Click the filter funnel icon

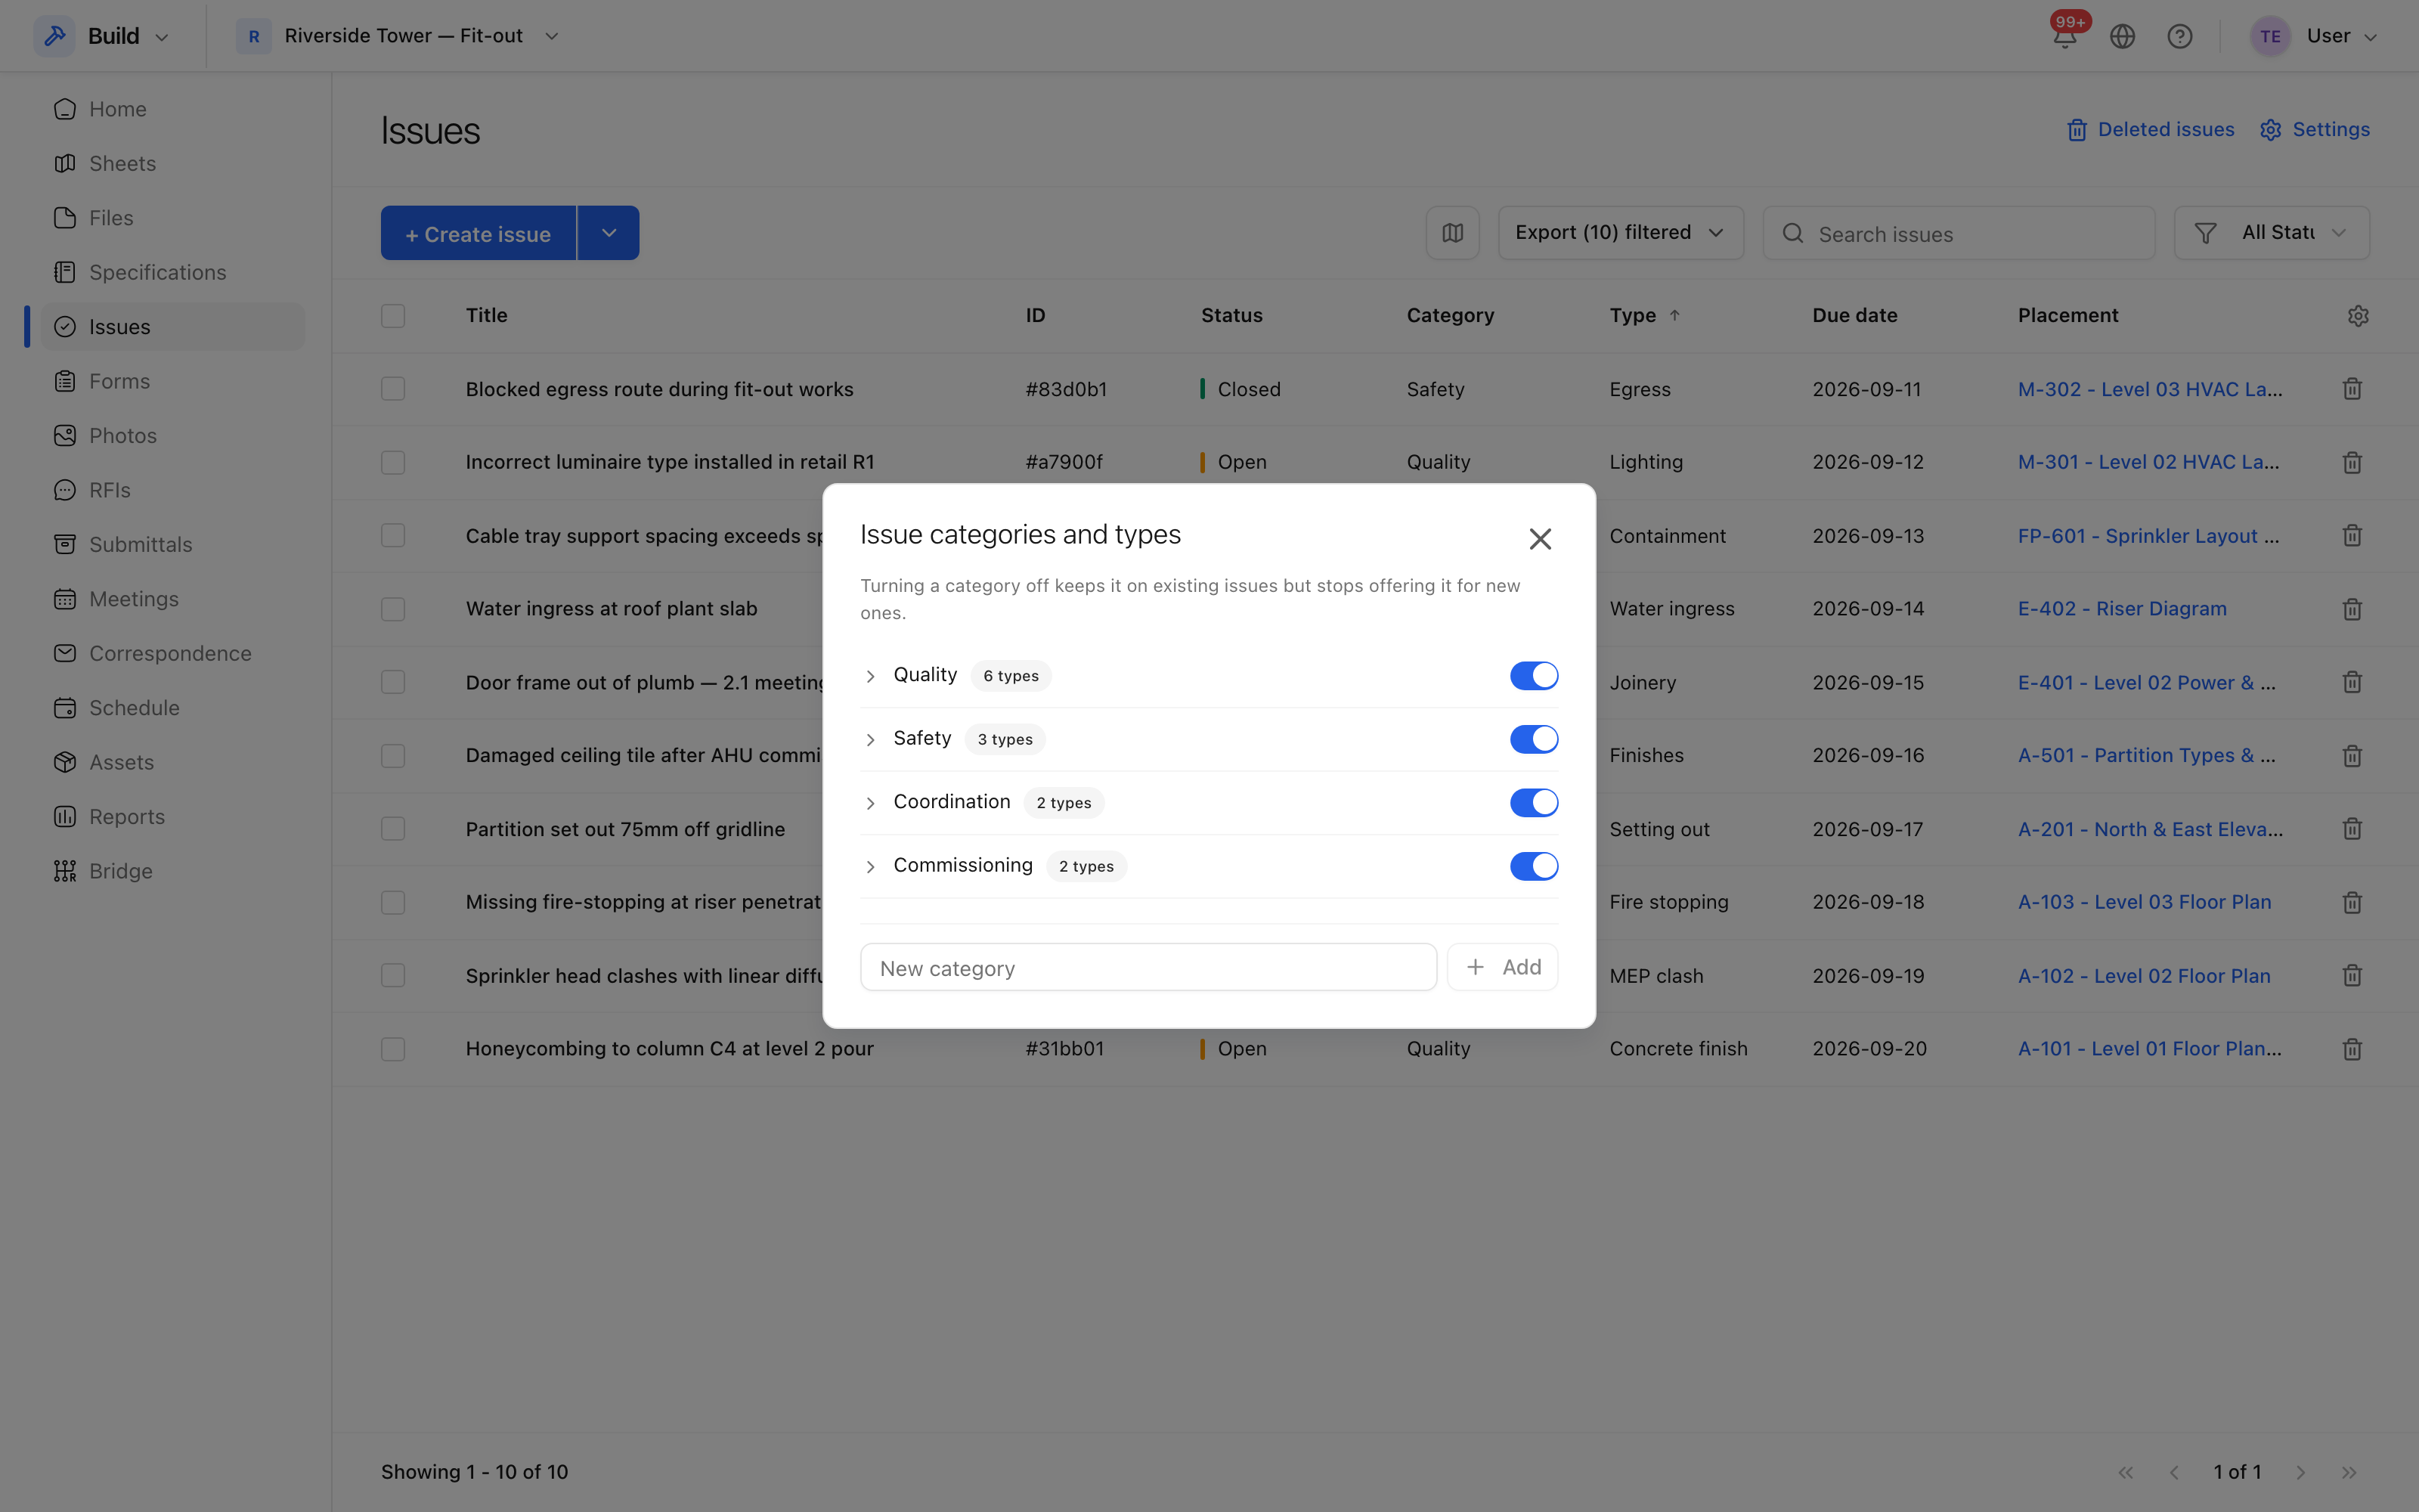pyautogui.click(x=2205, y=233)
